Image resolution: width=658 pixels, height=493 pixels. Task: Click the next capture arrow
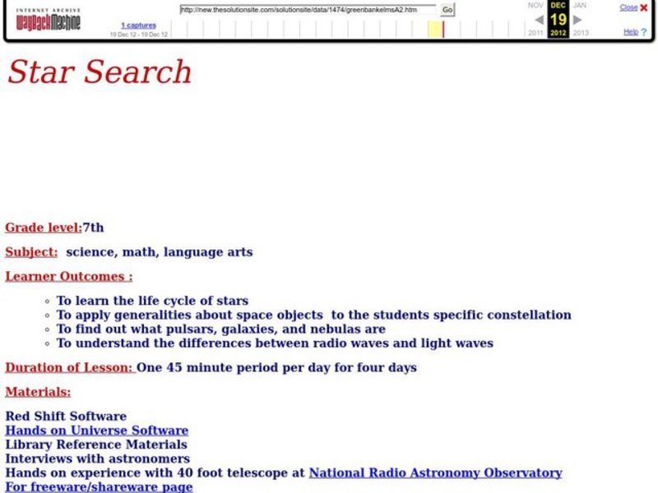[575, 20]
